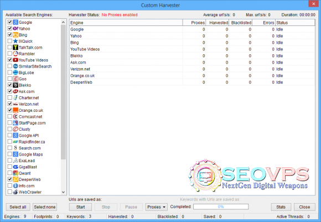Viewport: 321px width, 222px height.
Task: Click the Charter.net icon
Action: pyautogui.click(x=15, y=97)
